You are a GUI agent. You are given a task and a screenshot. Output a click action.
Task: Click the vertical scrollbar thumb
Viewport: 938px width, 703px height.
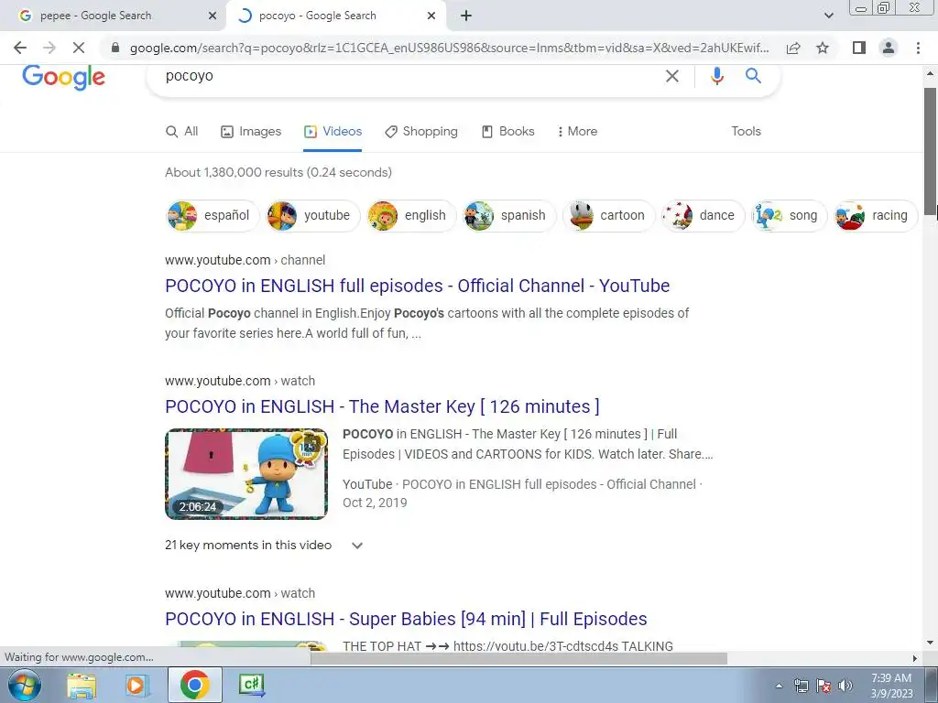coord(930,149)
